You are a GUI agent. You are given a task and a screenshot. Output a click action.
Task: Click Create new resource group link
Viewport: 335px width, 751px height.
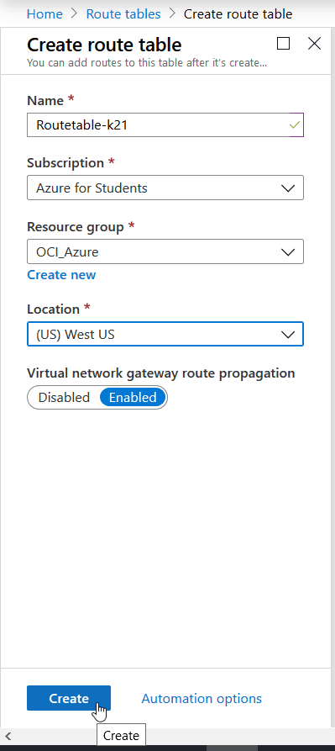pos(61,275)
